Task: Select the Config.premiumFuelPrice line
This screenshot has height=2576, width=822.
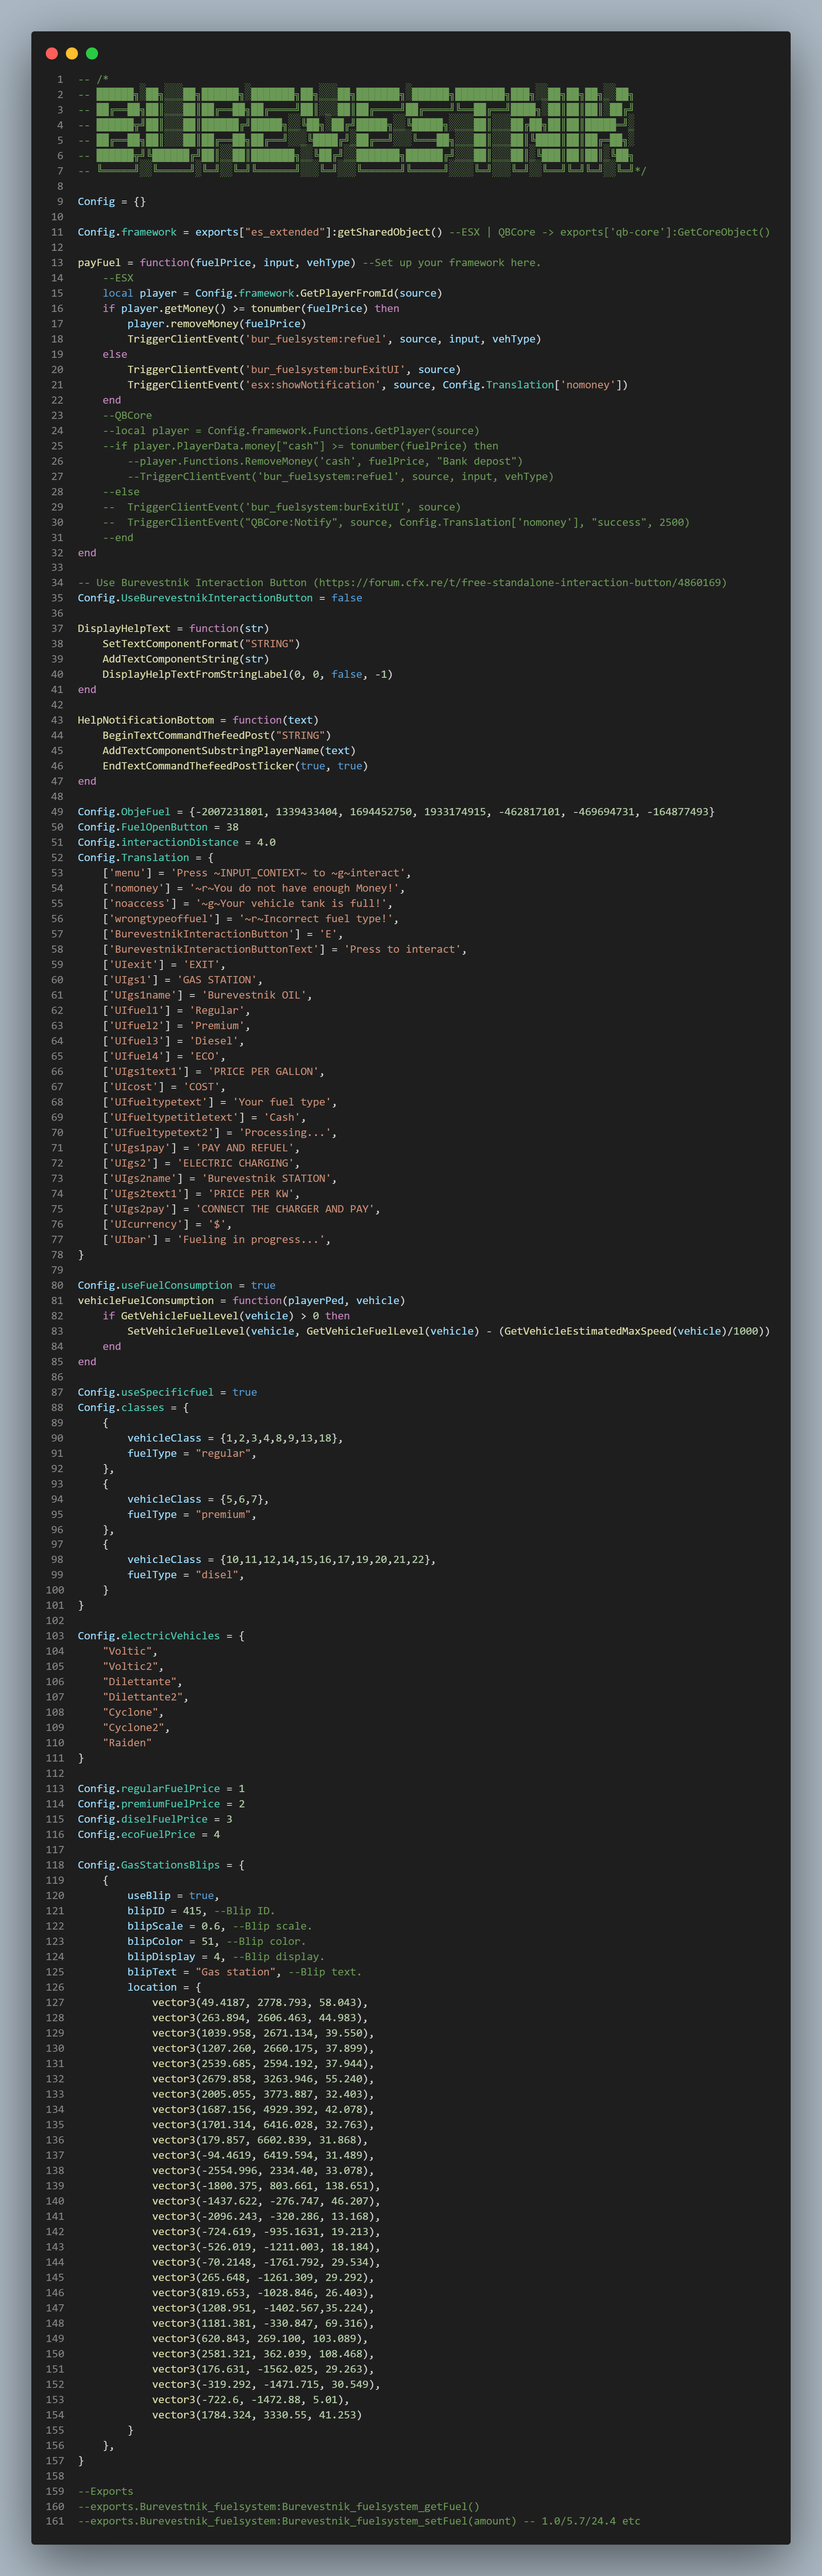Action: [161, 1804]
